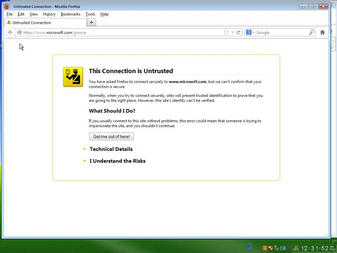Open the File menu
Screen dimensions: 337x253
[10, 14]
